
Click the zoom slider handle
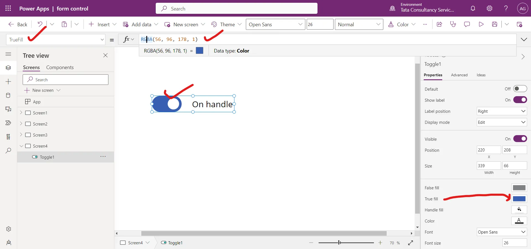[339, 243]
